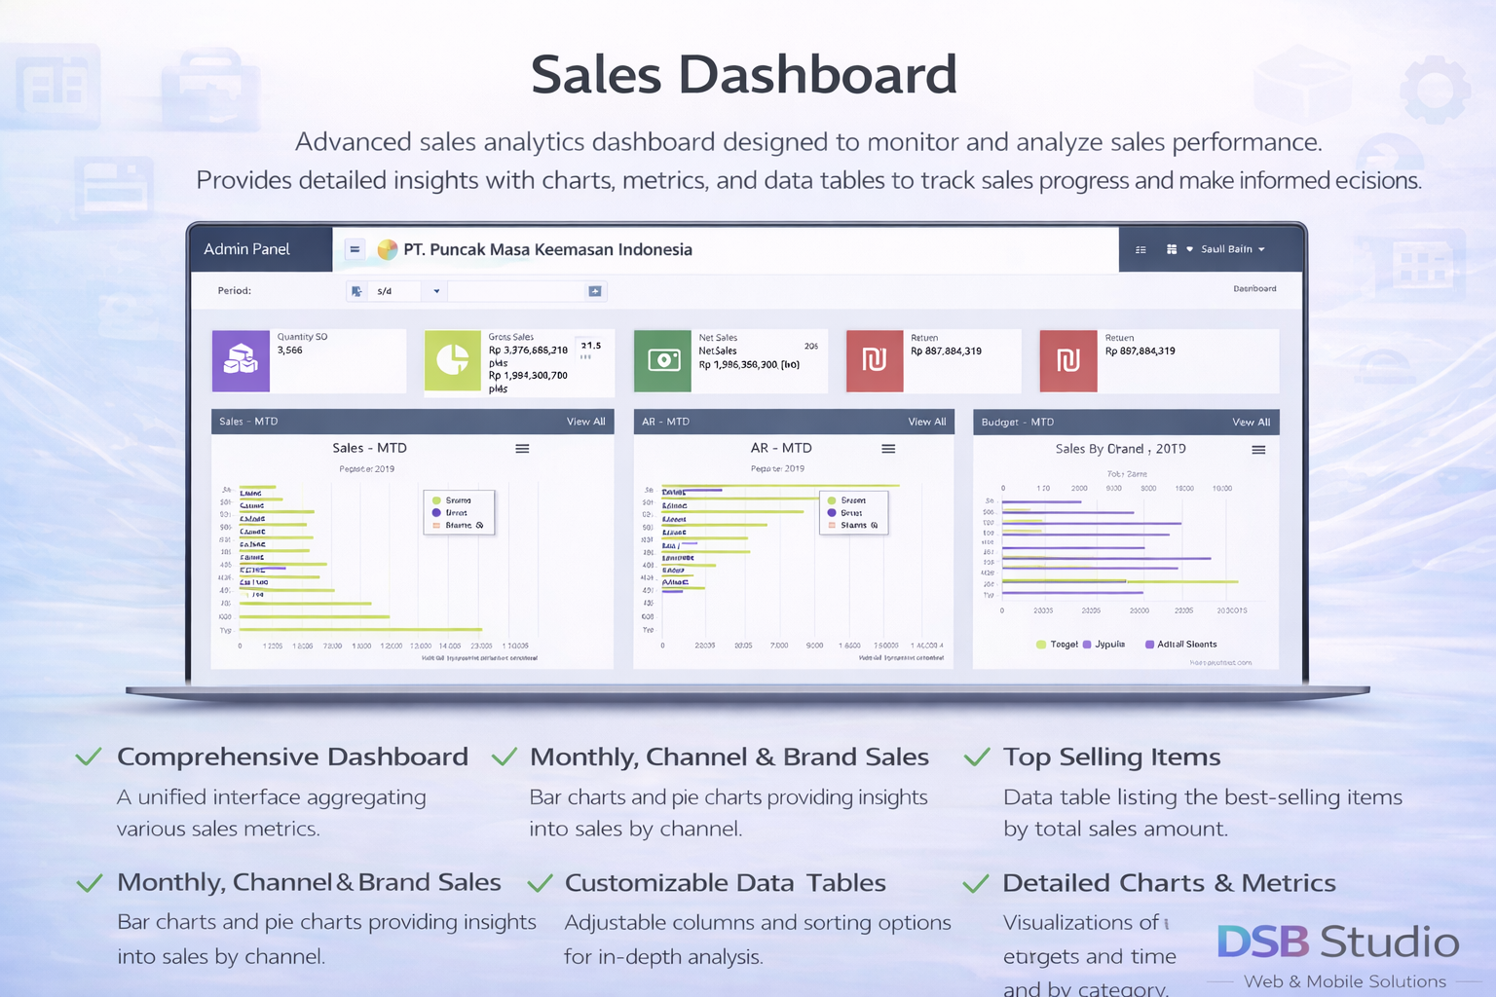Viewport: 1496px width, 997px height.
Task: Click the red shekel icon on Return card
Action: click(874, 360)
